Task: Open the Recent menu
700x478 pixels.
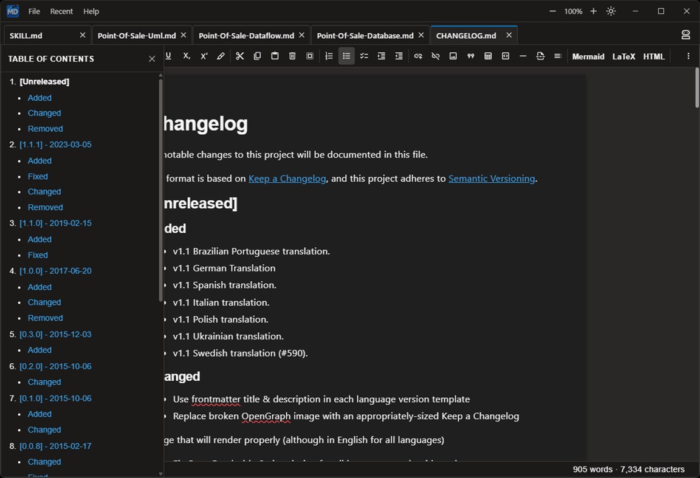Action: pos(61,11)
